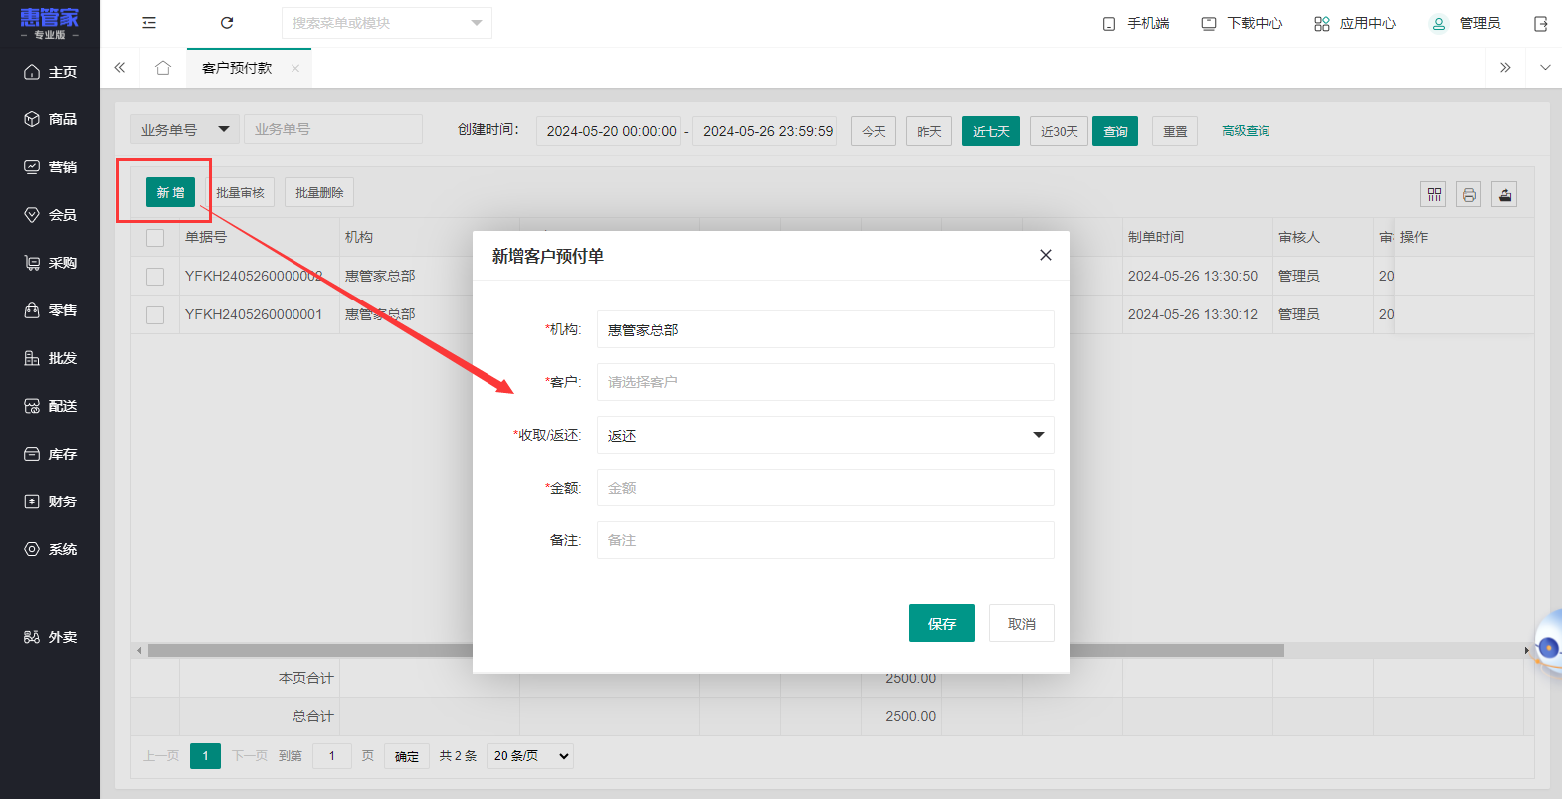The width and height of the screenshot is (1562, 799).
Task: Filter by 今天 today
Action: point(874,131)
